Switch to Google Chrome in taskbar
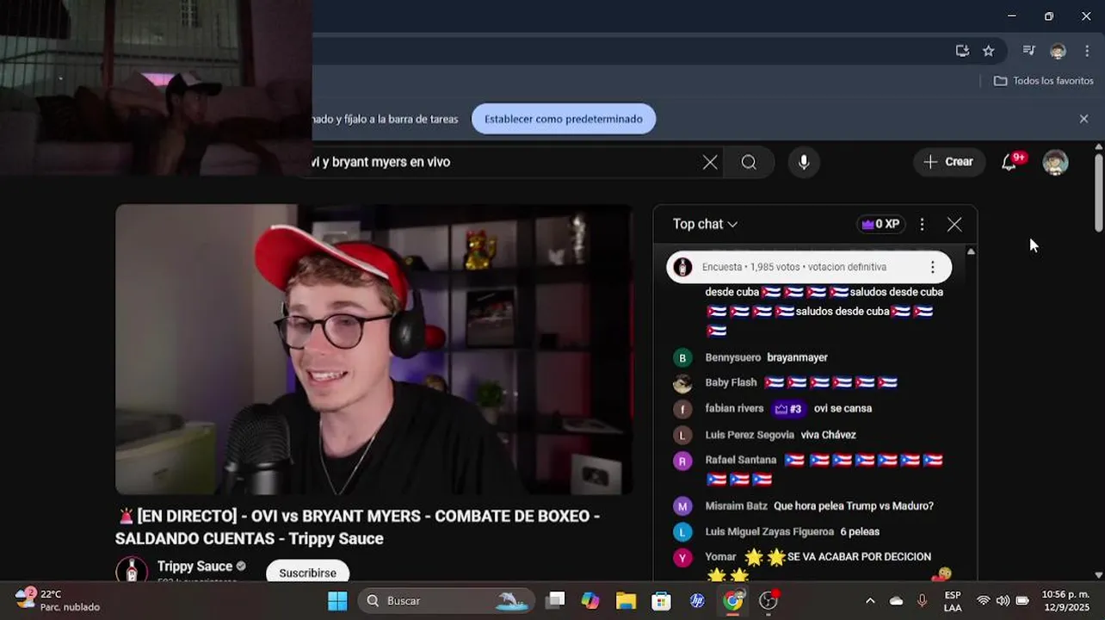 click(732, 600)
